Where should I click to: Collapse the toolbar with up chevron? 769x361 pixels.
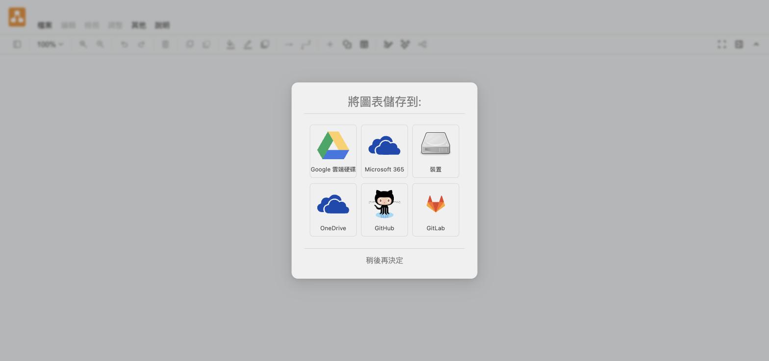pos(756,44)
